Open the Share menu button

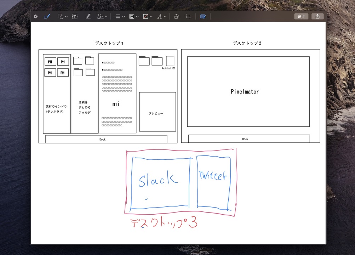pyautogui.click(x=317, y=17)
